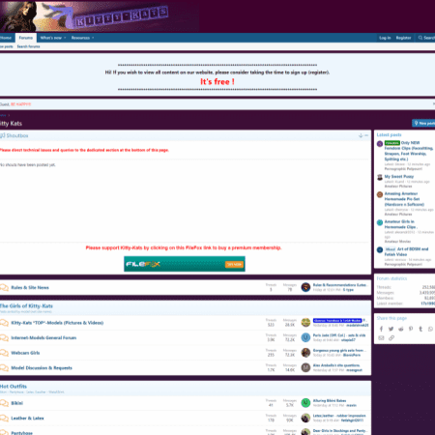
Task: Click Leather & Latex forum chat icon
Action: tap(4, 418)
